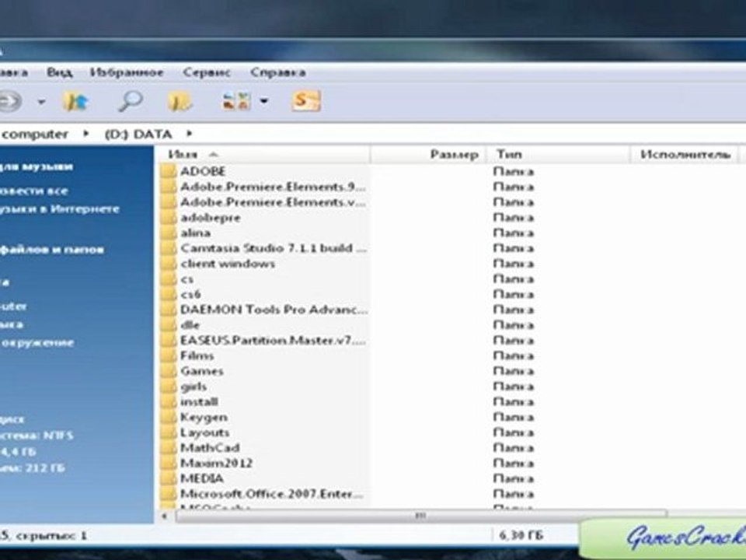Screen dimensions: 746x560
Task: Sort by Размер column header
Action: tap(429, 154)
